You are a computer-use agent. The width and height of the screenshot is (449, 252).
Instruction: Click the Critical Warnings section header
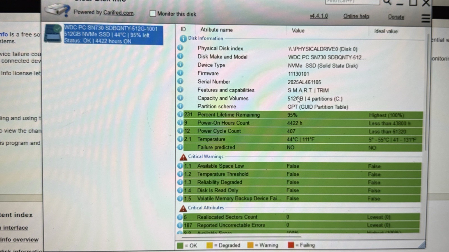pyautogui.click(x=206, y=157)
